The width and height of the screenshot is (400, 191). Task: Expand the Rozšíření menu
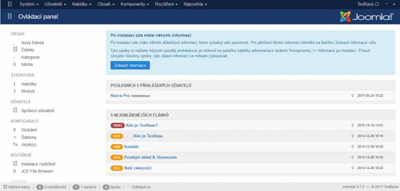coord(166,4)
